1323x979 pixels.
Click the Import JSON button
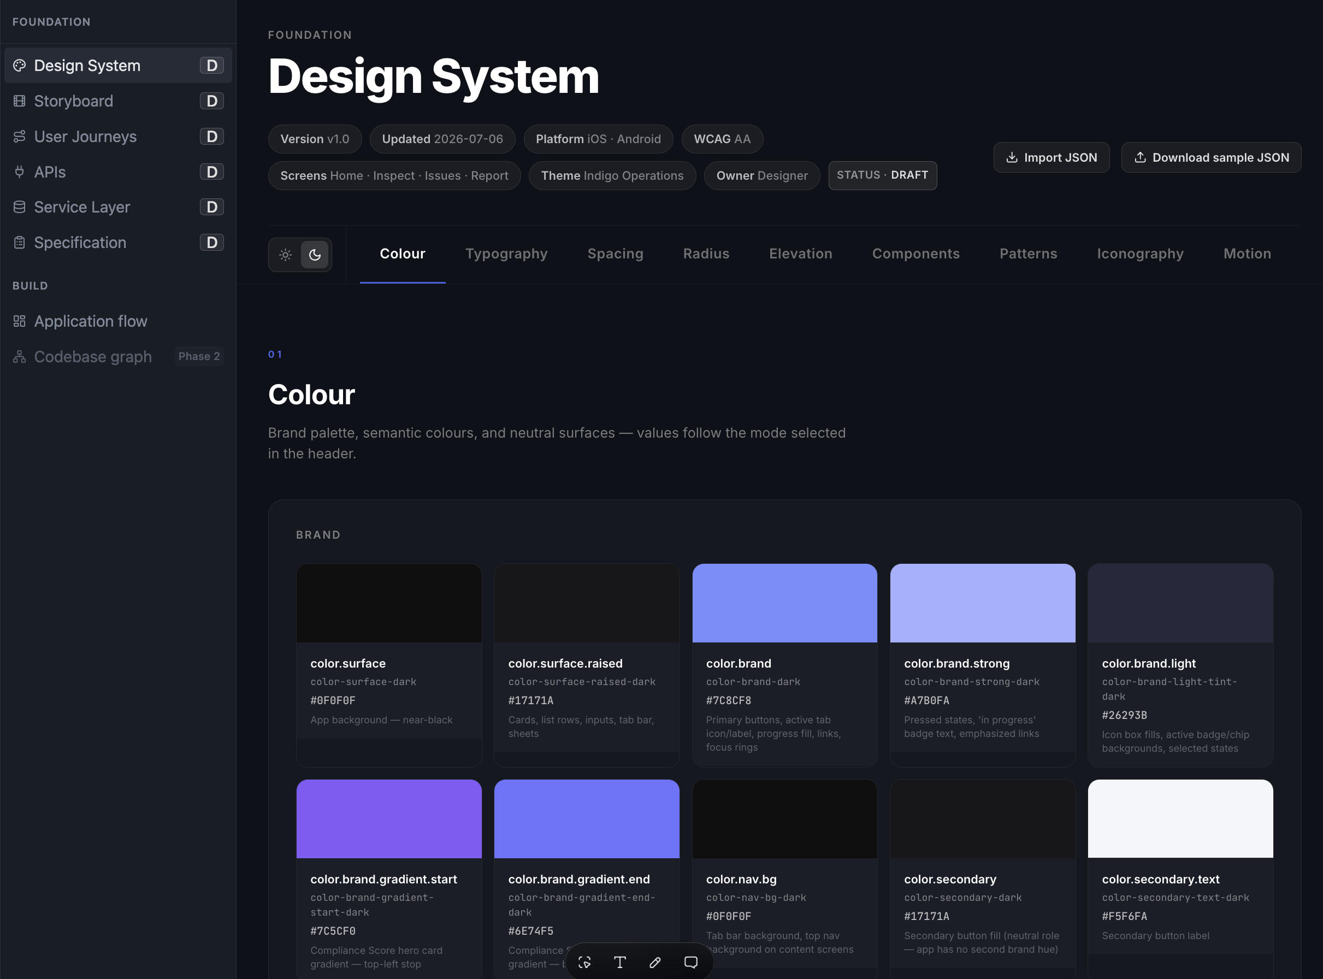[1051, 158]
